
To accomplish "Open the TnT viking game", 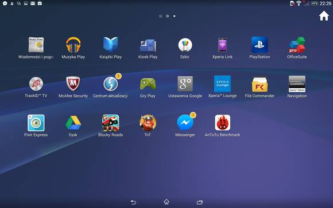I will tap(148, 123).
